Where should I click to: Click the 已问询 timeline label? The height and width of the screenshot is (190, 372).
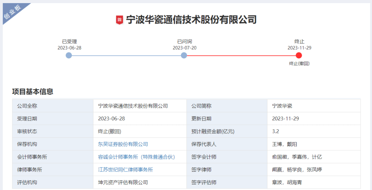[185, 42]
